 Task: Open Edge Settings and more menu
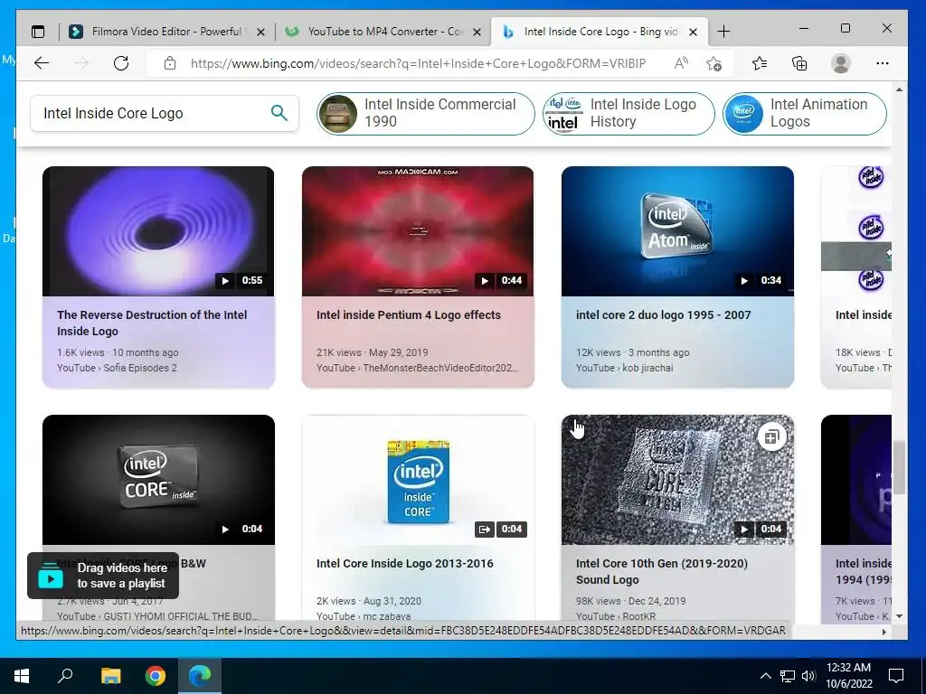click(883, 63)
